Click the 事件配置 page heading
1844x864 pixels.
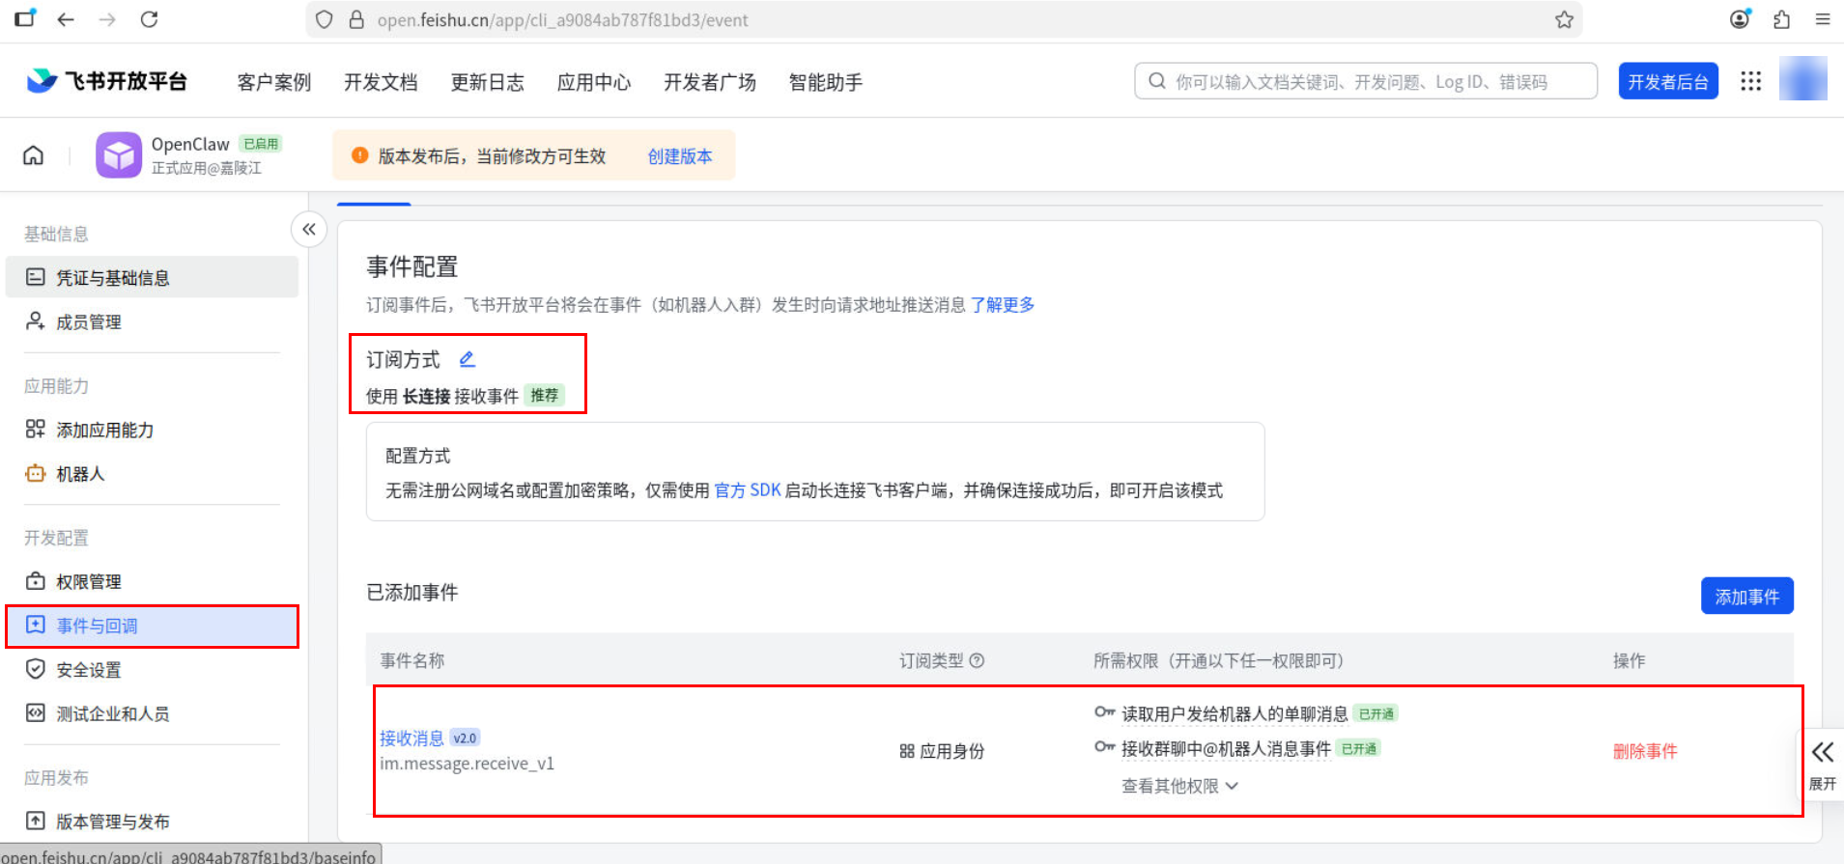(x=412, y=266)
